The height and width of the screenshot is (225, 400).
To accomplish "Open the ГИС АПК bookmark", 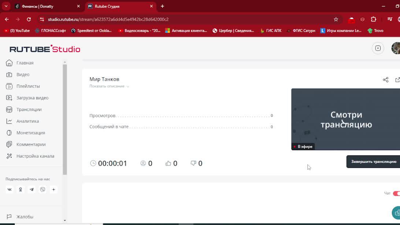I will [271, 31].
